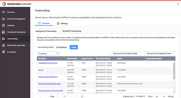Screen dimensions: 181x98
Task: Switch to On-the-fly Transcoding tab
Action: pos(72,31)
